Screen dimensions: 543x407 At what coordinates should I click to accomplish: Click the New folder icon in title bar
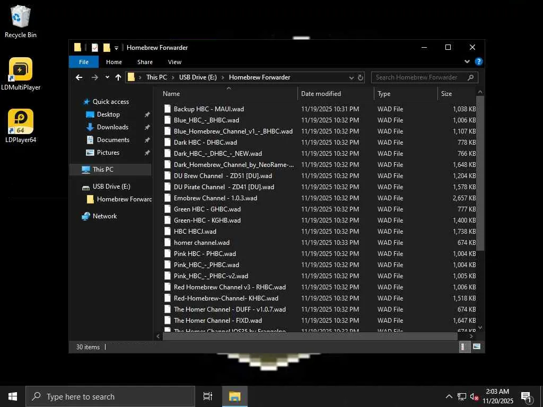pos(107,47)
